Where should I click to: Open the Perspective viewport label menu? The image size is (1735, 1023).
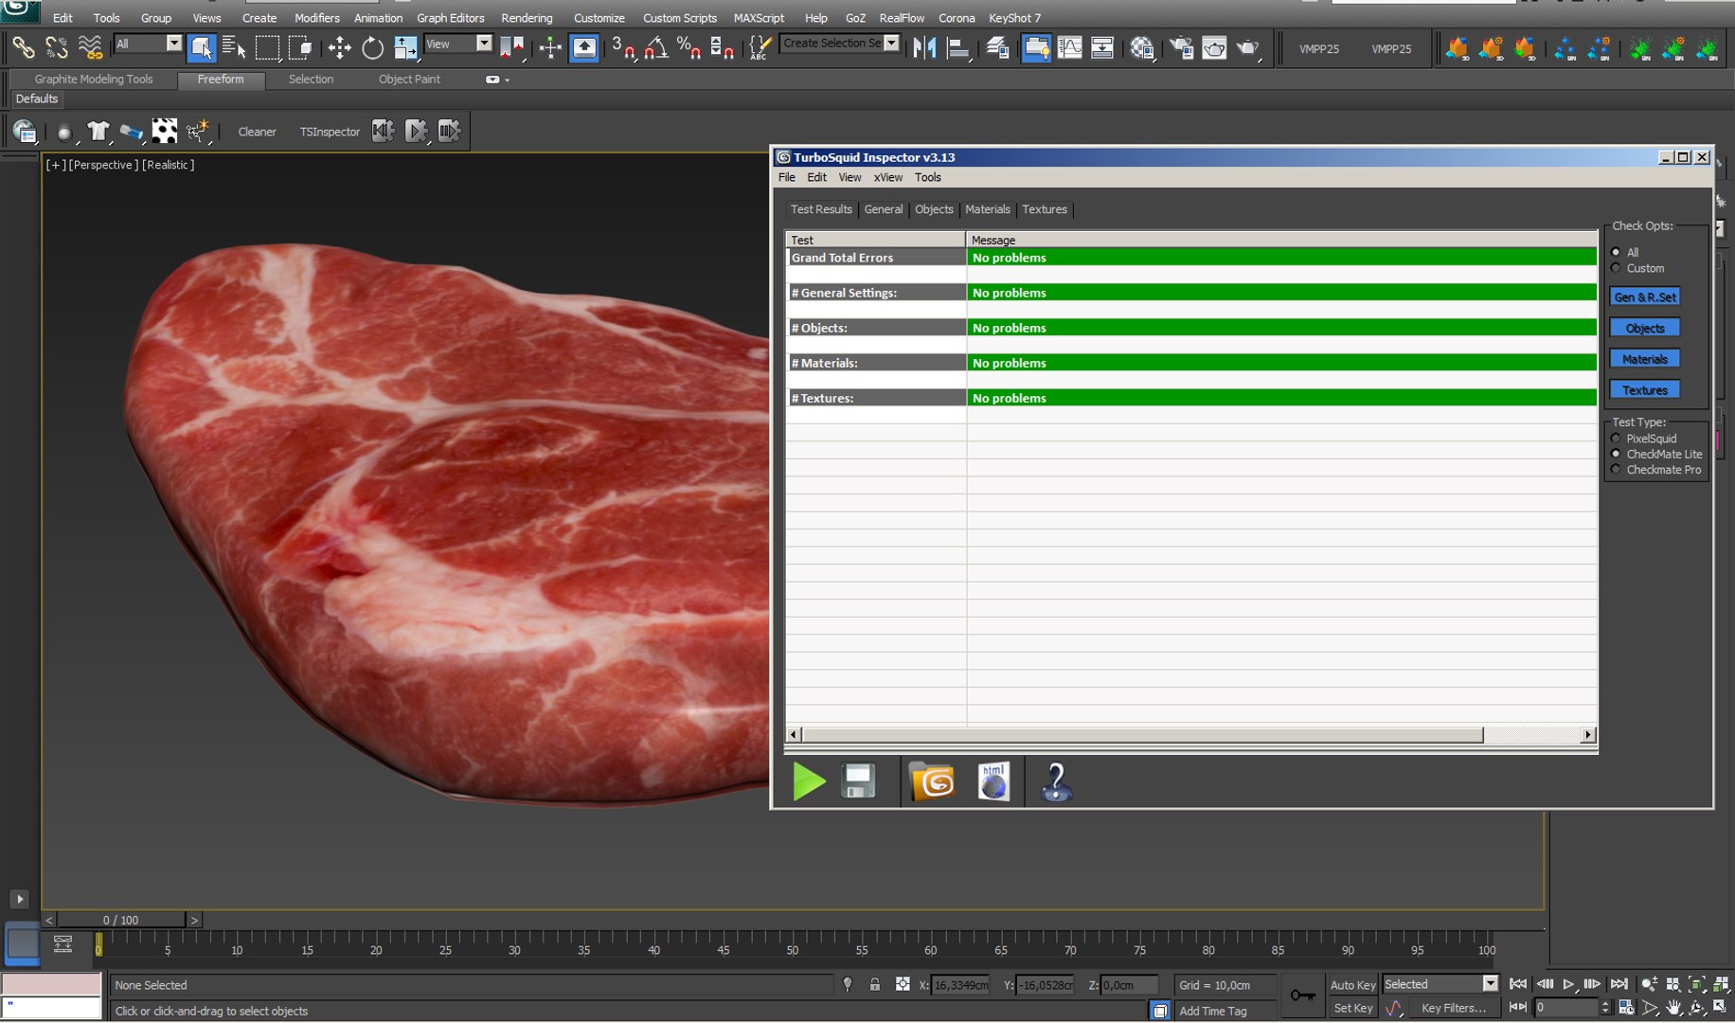coord(103,165)
